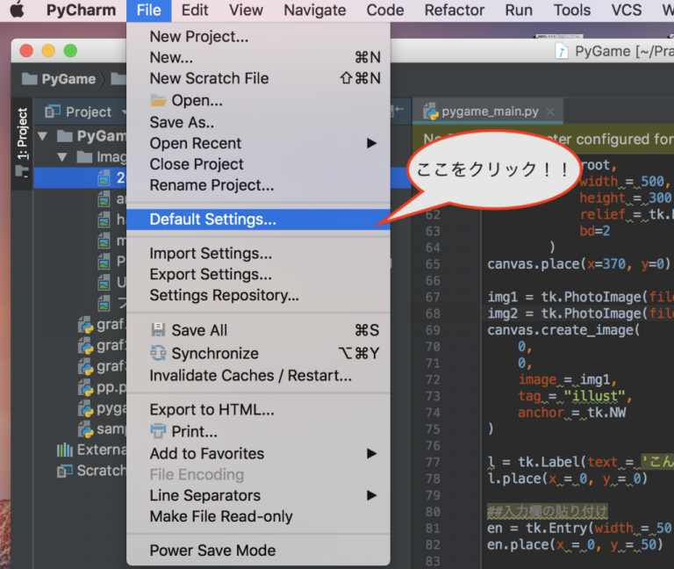
Task: Open the Edit menu
Action: (x=195, y=10)
